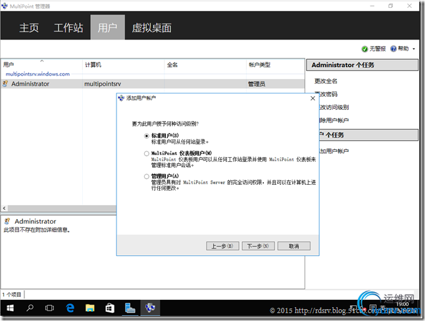
Task: Open Server Manager icon on taskbar
Action: 130,308
